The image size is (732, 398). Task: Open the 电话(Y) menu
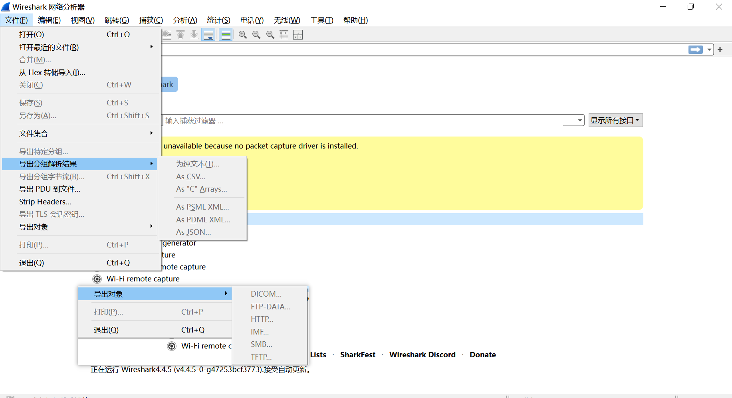252,20
